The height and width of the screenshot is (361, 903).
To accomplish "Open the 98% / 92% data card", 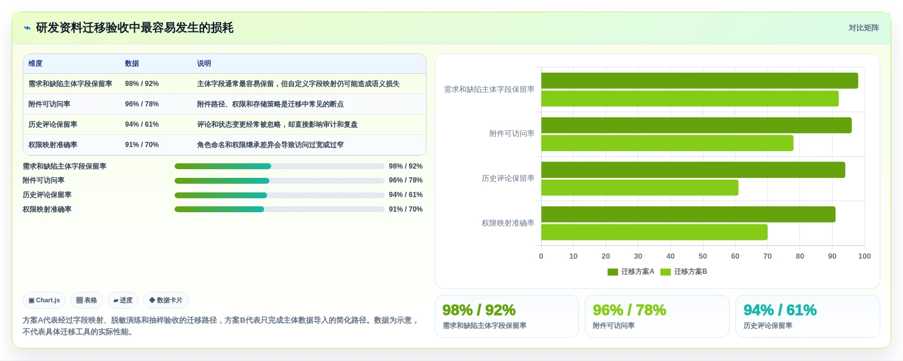I will (x=506, y=316).
